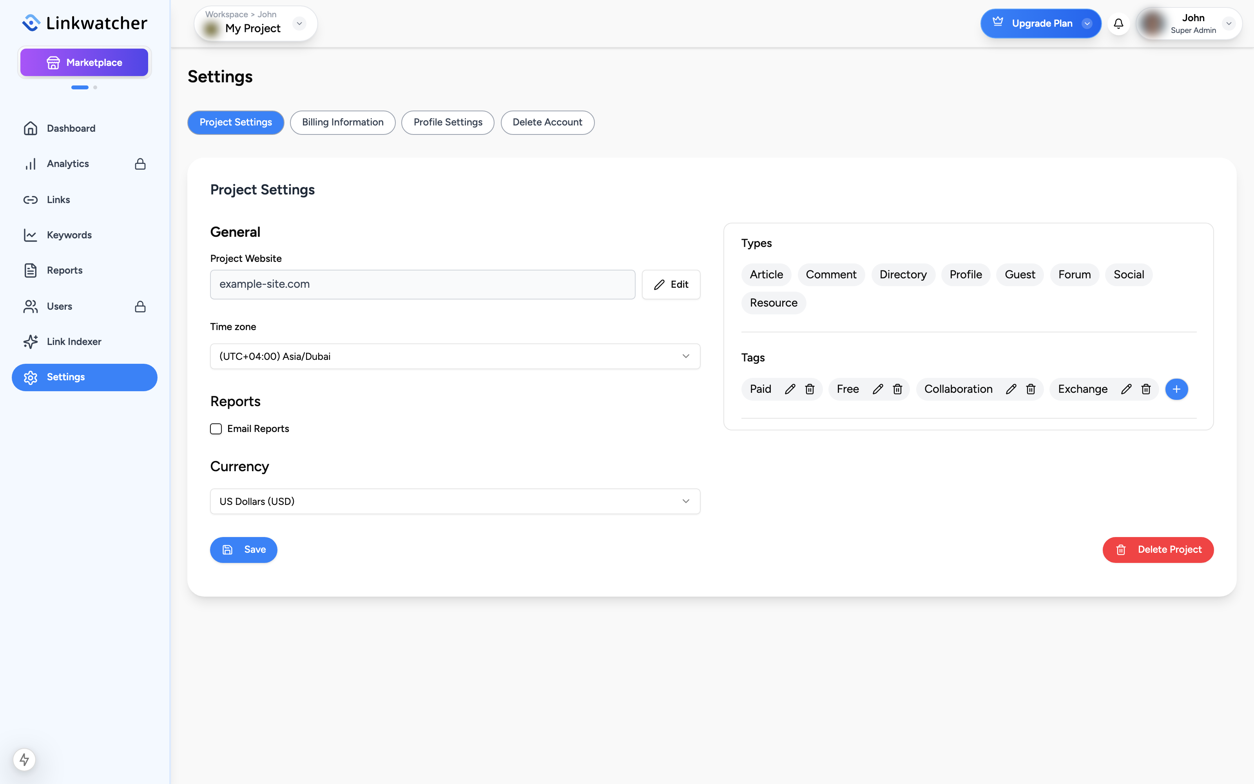Open Users in sidebar
The image size is (1254, 784).
tap(85, 307)
